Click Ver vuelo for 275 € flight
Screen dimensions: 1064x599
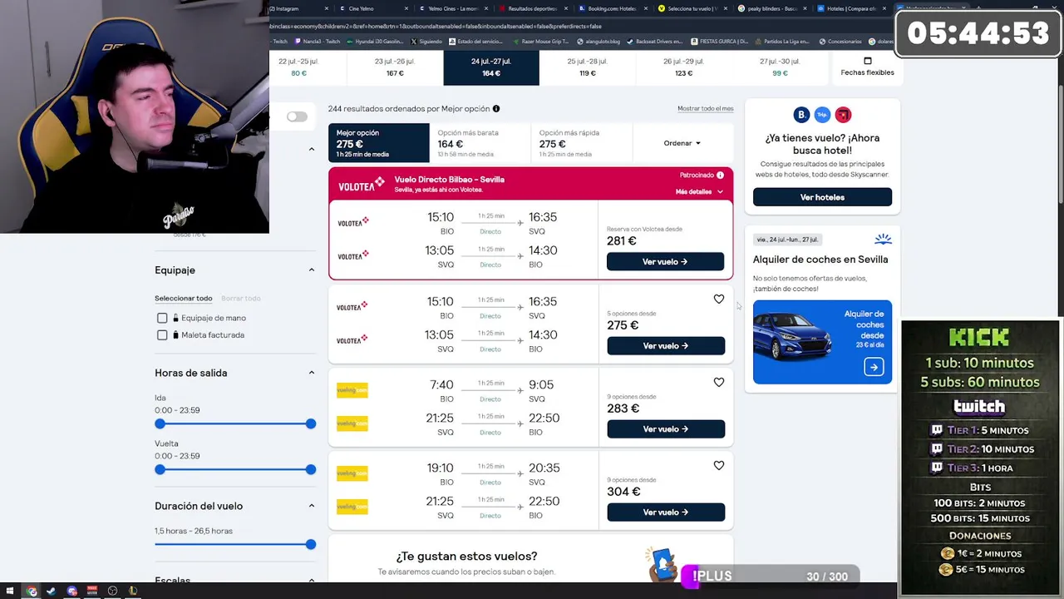point(665,345)
